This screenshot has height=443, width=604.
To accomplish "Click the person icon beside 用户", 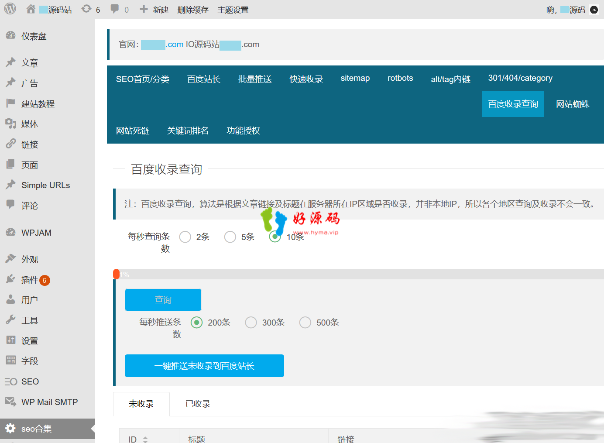I will [x=10, y=299].
